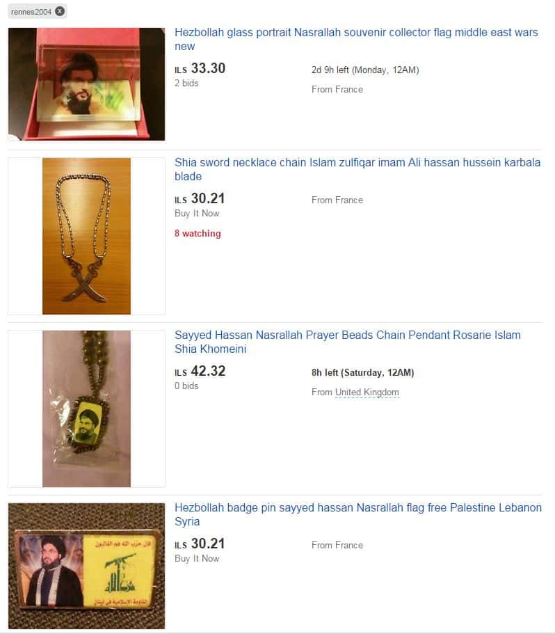View the prayer beads pendant thumbnail
The image size is (555, 634).
(x=86, y=409)
